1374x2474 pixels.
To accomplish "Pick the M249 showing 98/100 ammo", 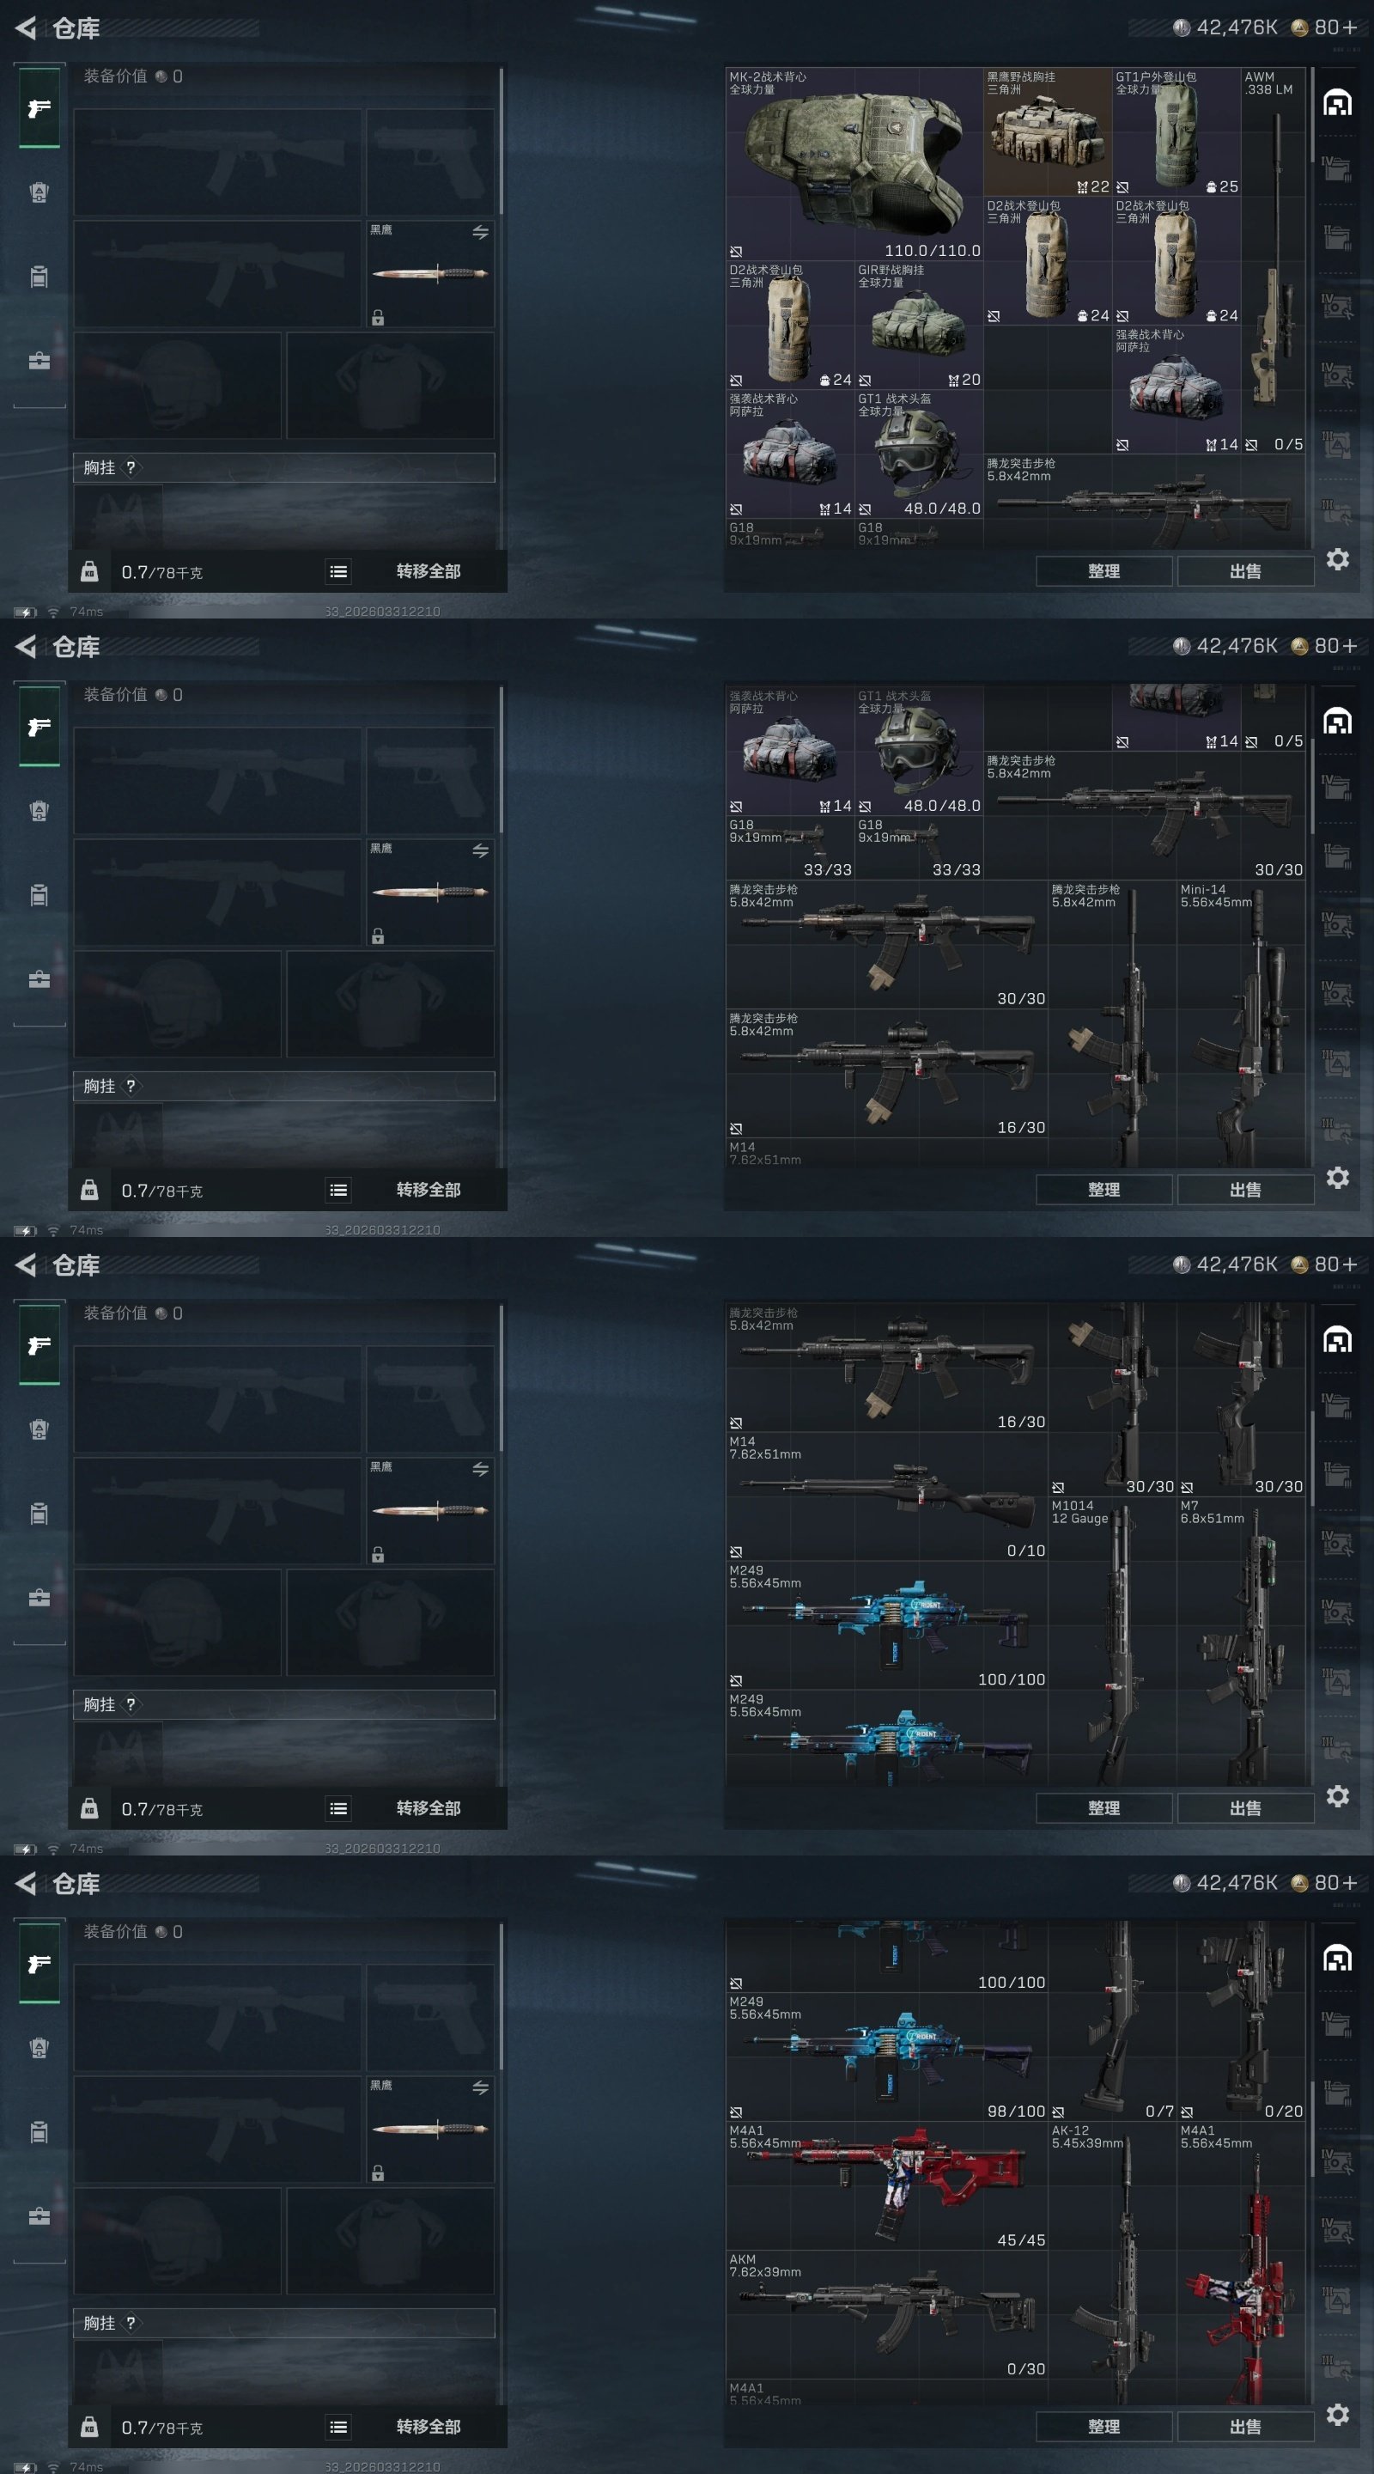I will click(886, 2056).
